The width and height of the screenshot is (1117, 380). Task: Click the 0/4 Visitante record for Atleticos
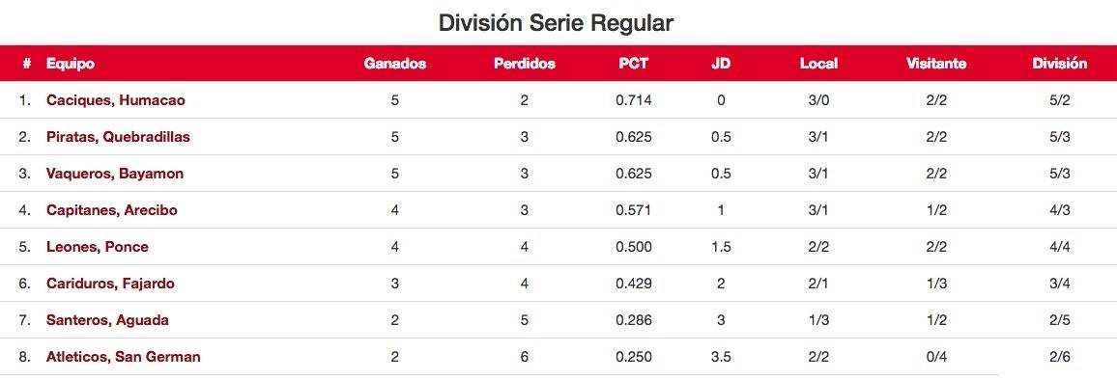936,357
